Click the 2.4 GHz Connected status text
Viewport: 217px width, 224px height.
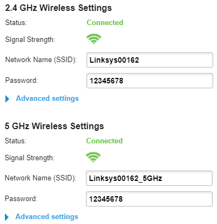click(x=105, y=22)
